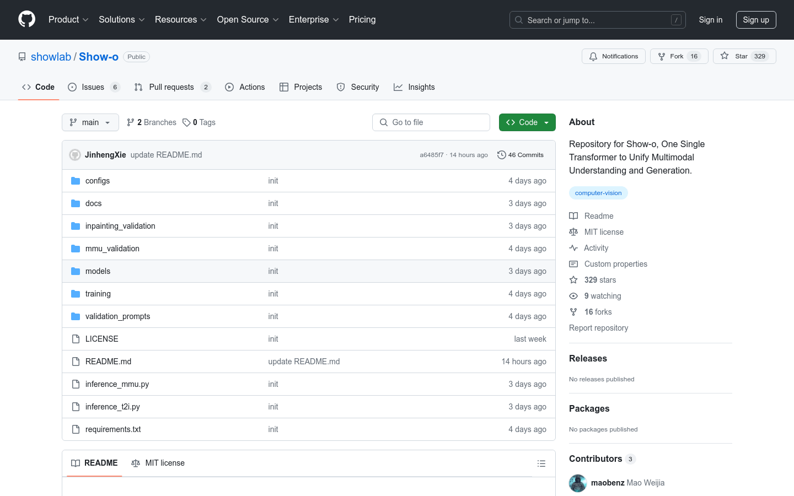The width and height of the screenshot is (794, 496).
Task: Click the requirements.txt file name
Action: [113, 429]
